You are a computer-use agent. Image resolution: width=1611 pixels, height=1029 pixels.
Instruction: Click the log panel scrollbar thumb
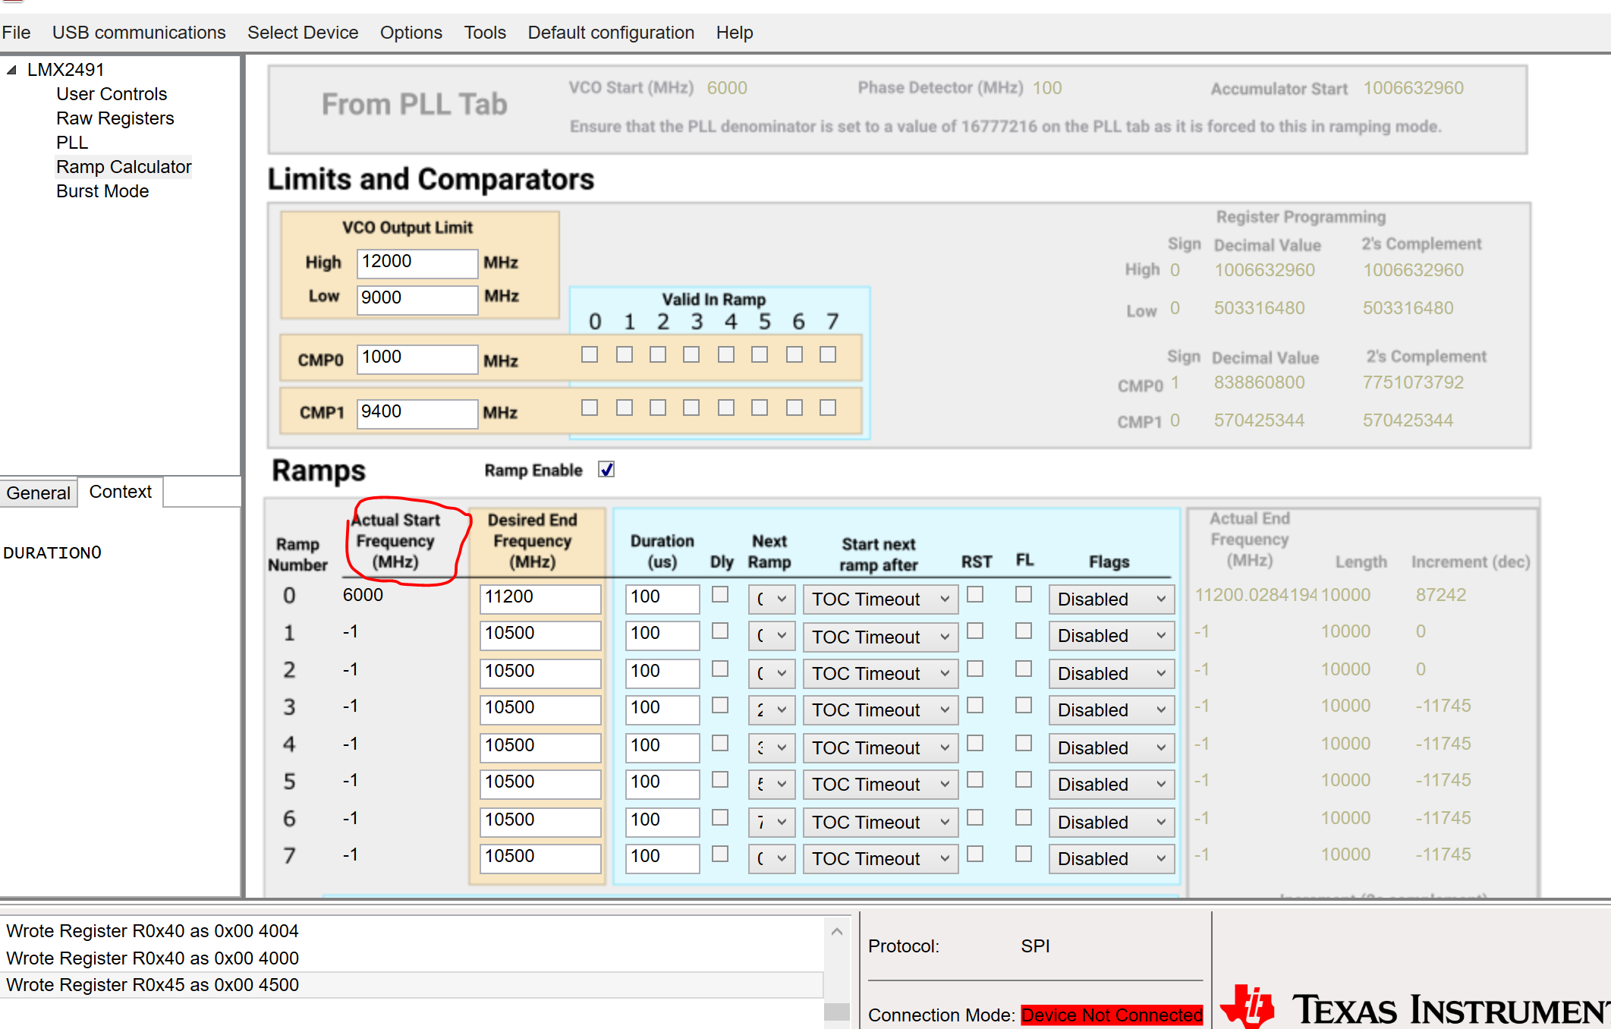tap(836, 1011)
